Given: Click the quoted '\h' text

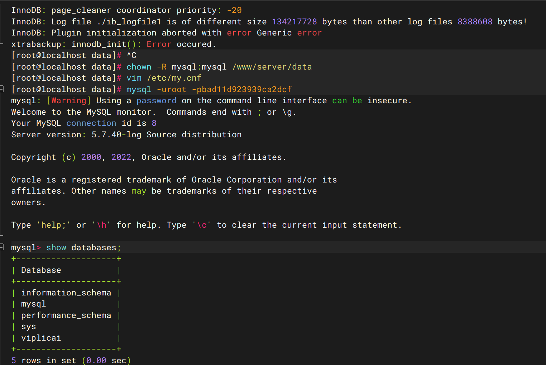Looking at the screenshot, I should coord(101,225).
